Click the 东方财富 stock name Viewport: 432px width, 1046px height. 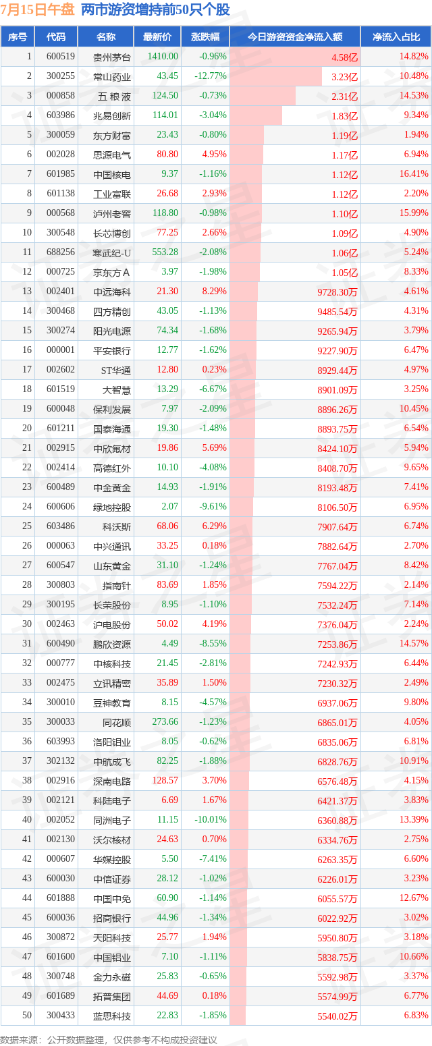point(112,135)
